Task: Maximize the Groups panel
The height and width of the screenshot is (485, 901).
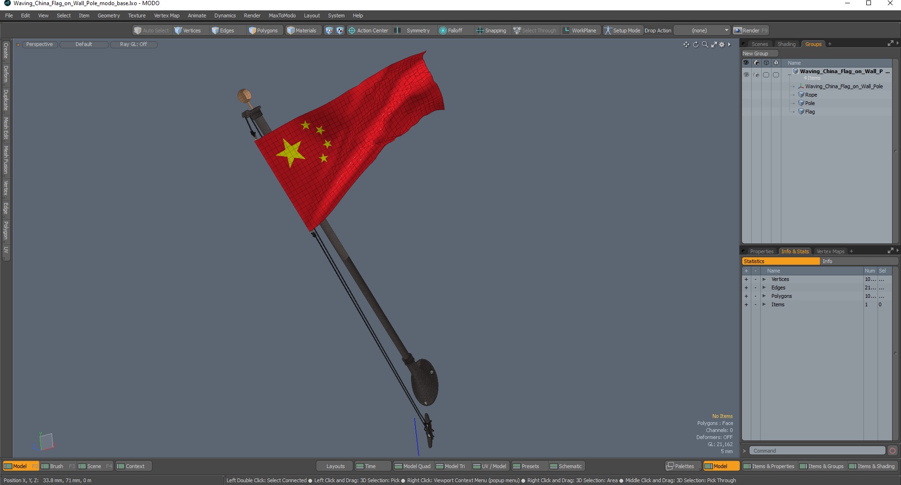Action: point(890,44)
